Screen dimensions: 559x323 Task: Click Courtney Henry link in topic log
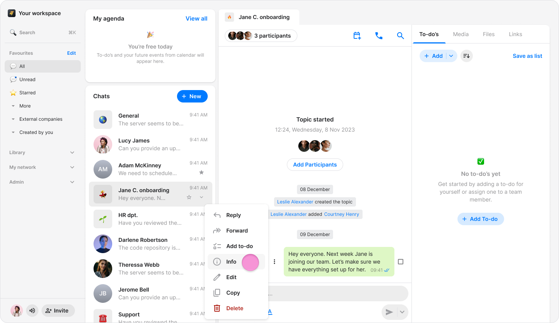click(x=342, y=214)
